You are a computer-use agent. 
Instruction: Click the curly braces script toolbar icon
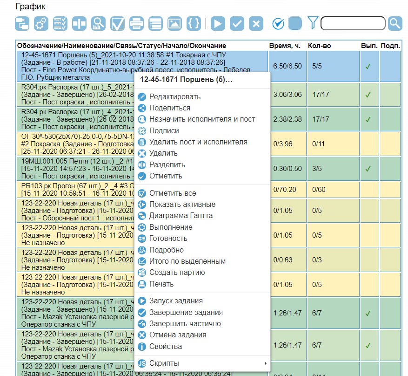point(193,23)
